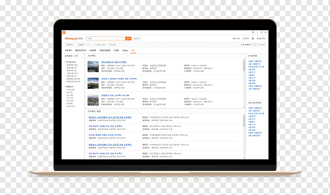Open the detailed search dropdown

point(70,45)
